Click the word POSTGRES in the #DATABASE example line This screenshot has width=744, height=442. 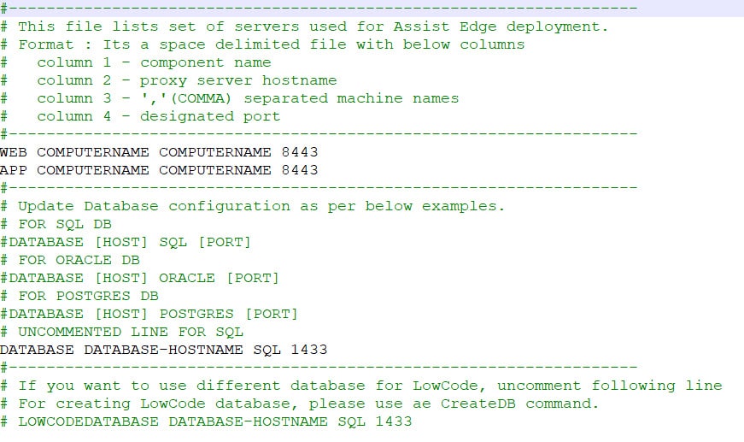196,314
